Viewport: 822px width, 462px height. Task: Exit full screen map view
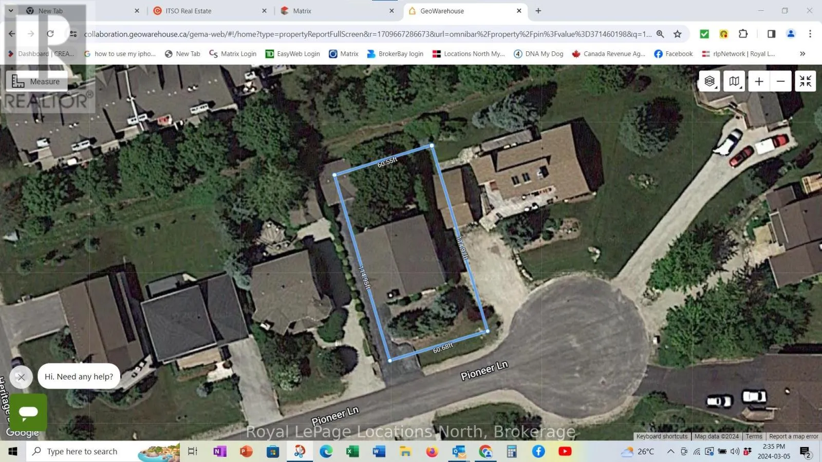[x=805, y=81]
